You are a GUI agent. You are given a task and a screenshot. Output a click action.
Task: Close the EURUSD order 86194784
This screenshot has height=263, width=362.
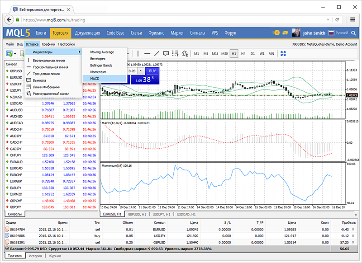[x=353, y=230]
